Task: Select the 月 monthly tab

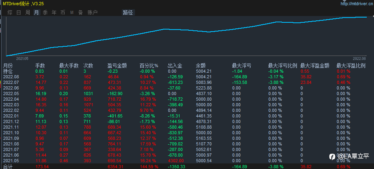Action: click(x=37, y=12)
